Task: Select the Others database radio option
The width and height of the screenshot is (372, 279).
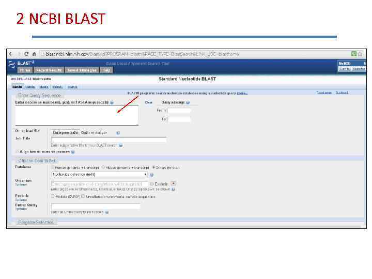Action: 153,167
